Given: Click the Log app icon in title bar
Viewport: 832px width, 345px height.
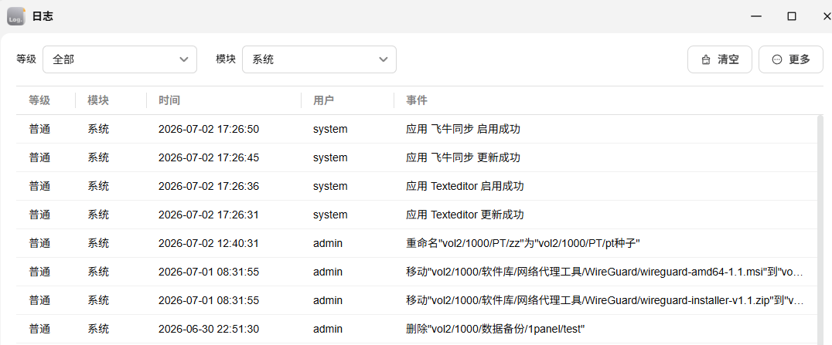Looking at the screenshot, I should coord(16,16).
